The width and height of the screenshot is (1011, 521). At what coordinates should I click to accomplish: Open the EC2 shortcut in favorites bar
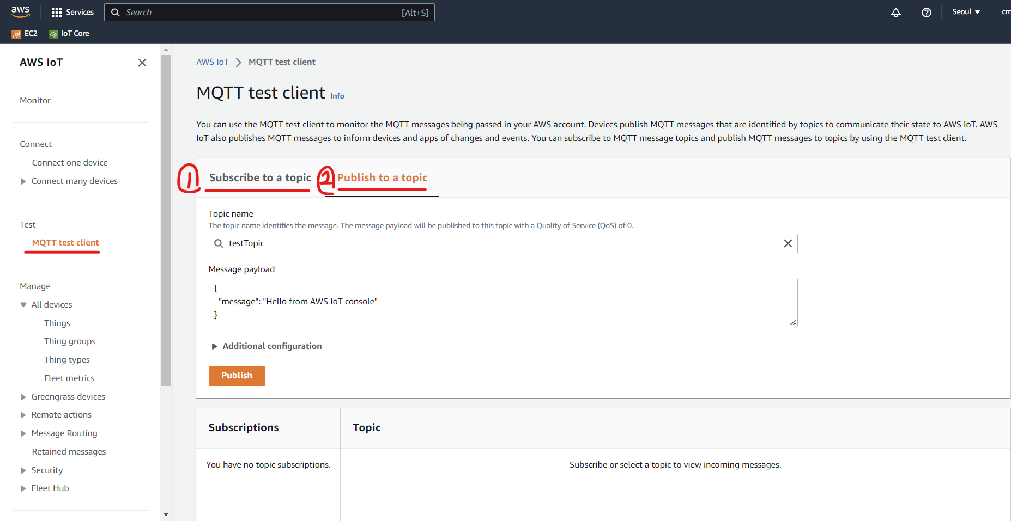(25, 33)
